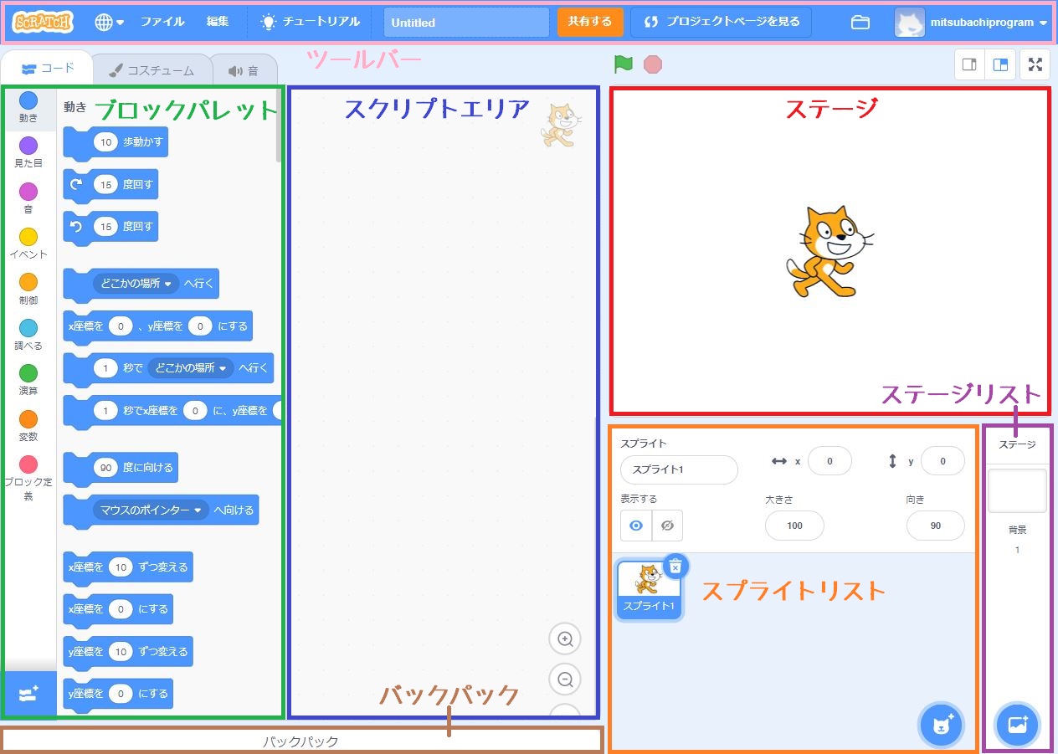1058x754 pixels.
Task: Show the sprite with eye icon
Action: (636, 526)
